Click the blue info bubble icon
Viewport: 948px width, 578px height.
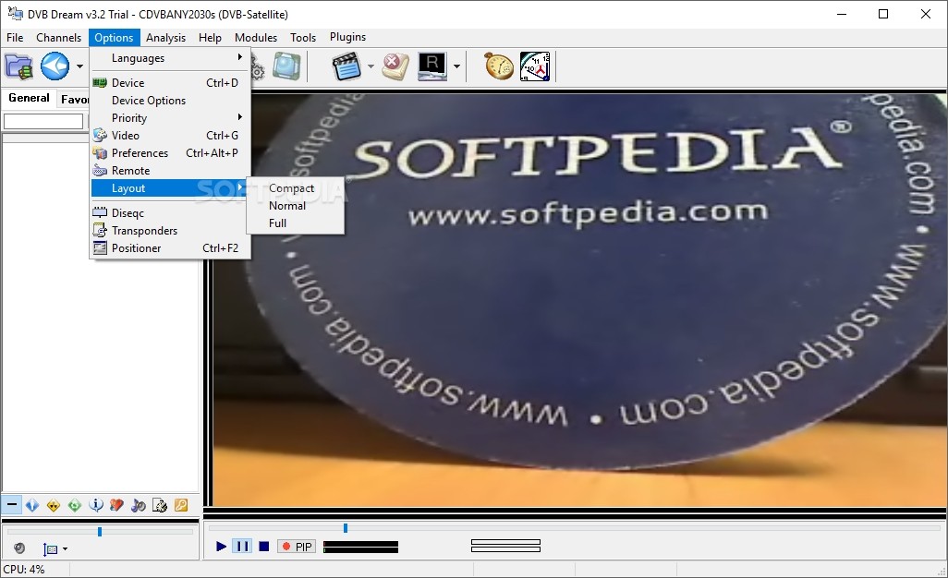pos(96,505)
